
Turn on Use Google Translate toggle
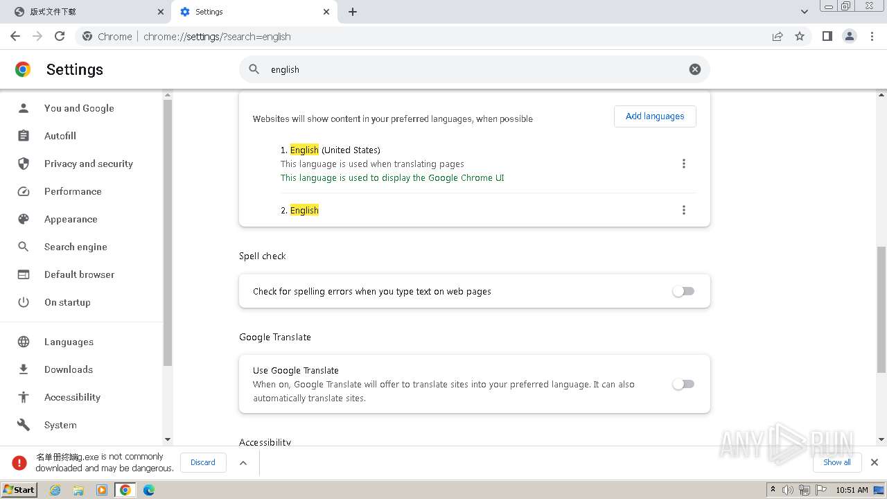click(x=683, y=384)
